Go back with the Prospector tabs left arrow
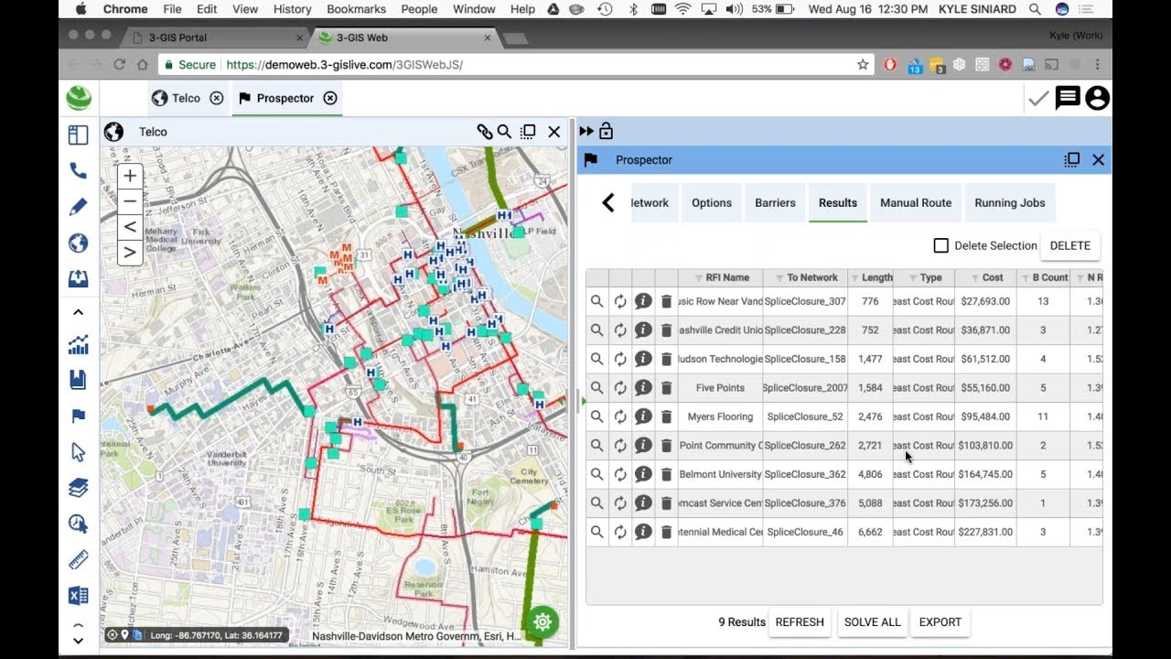 pos(607,203)
